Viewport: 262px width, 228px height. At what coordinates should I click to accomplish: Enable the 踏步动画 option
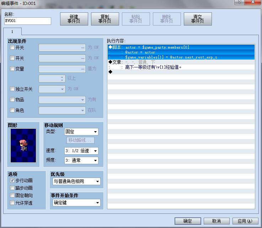click(x=12, y=188)
